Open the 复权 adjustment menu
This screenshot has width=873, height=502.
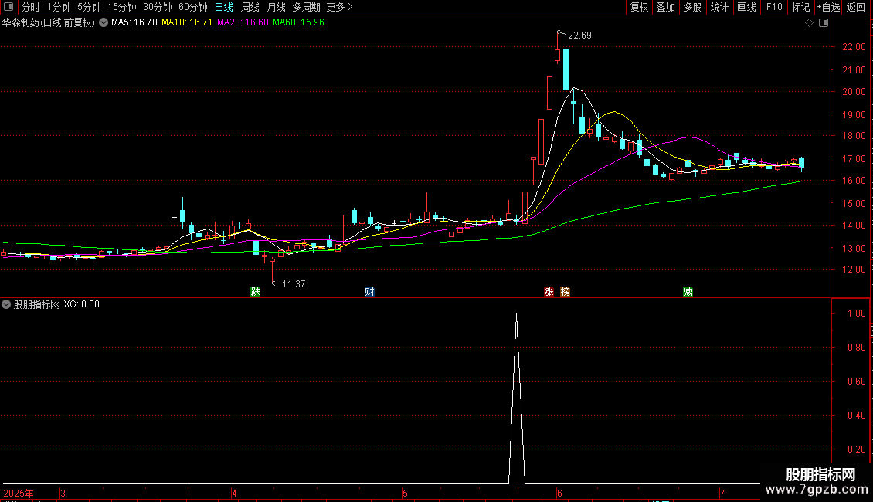[639, 7]
